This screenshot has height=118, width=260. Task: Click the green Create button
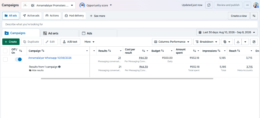click(11, 42)
